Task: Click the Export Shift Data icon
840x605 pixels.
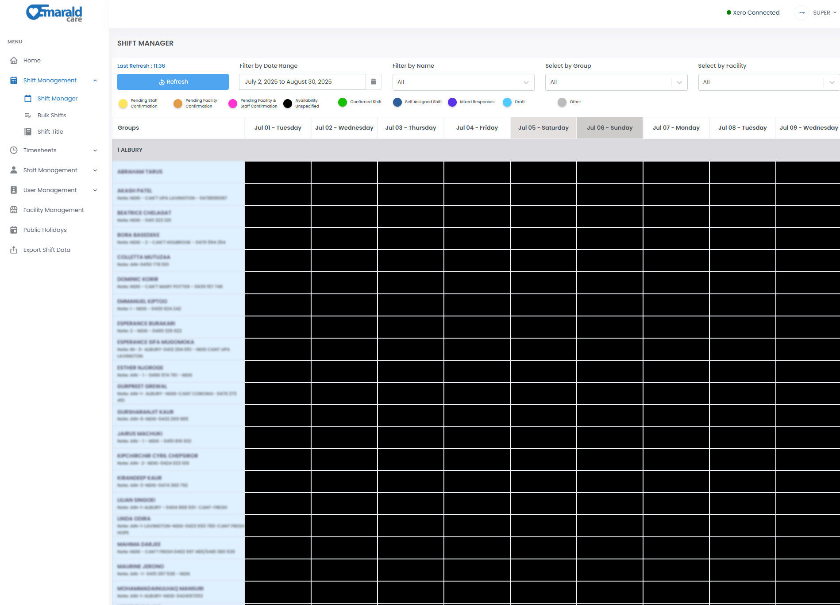Action: [x=14, y=250]
